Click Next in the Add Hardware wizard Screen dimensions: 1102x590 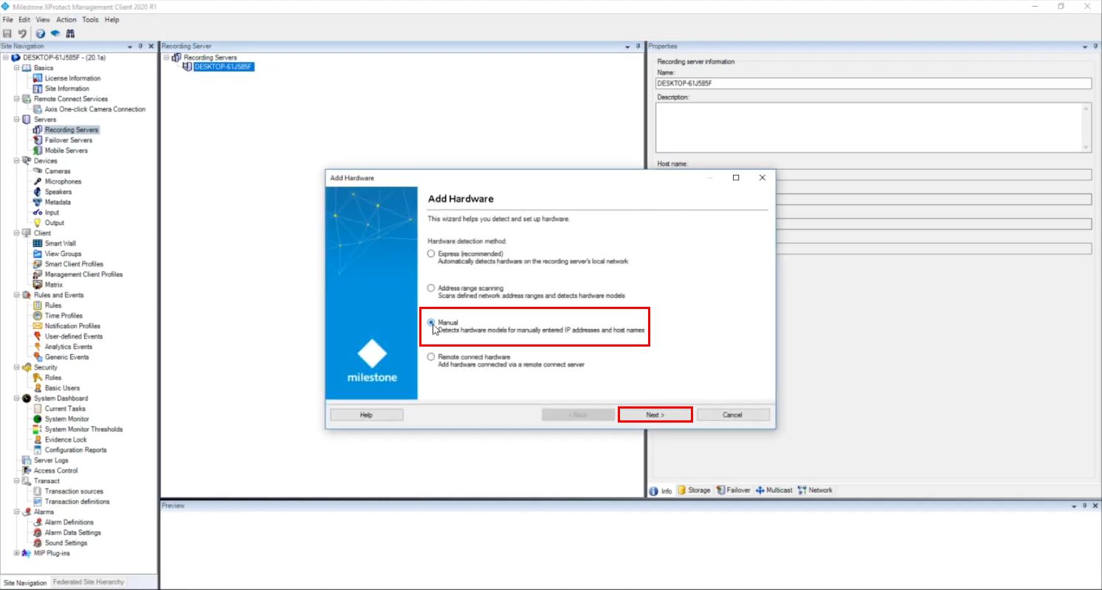654,414
